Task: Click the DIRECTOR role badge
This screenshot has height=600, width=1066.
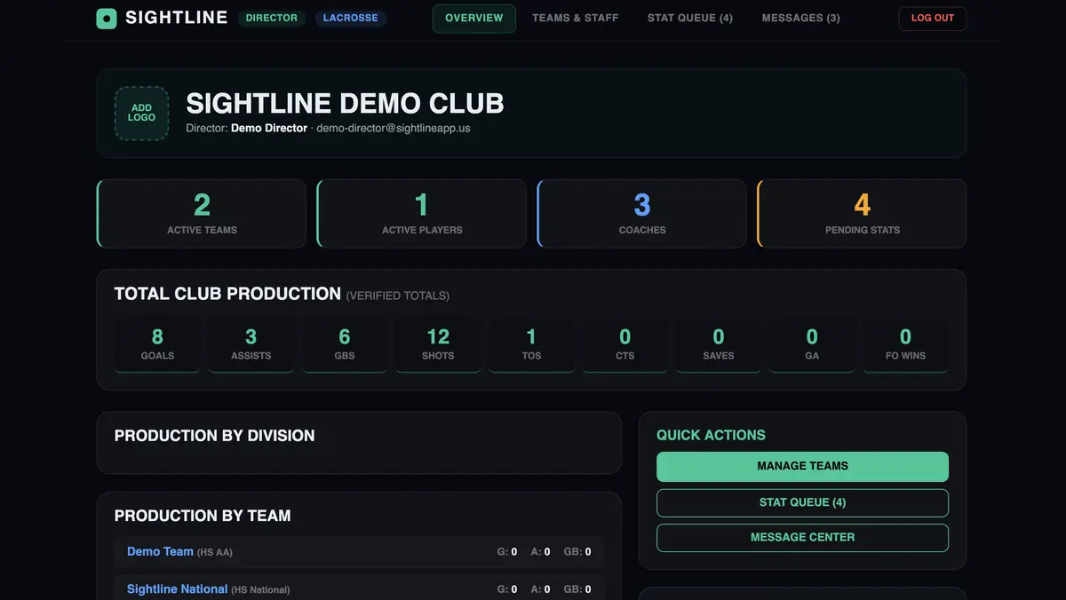Action: point(272,18)
